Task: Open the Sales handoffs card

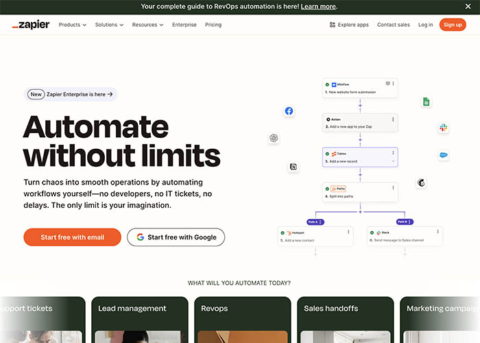Action: 346,320
